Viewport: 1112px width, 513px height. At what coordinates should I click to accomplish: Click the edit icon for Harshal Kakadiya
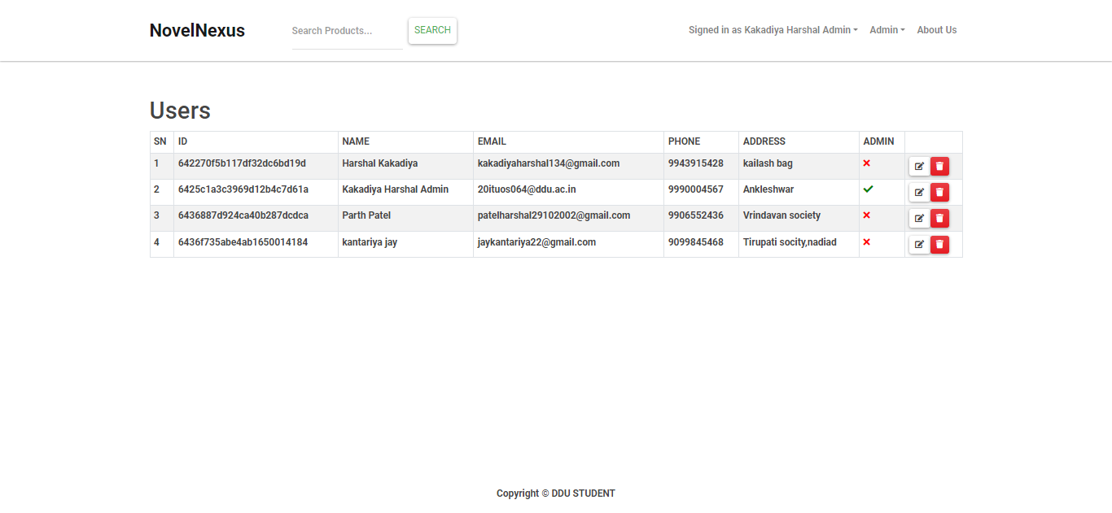tap(919, 166)
